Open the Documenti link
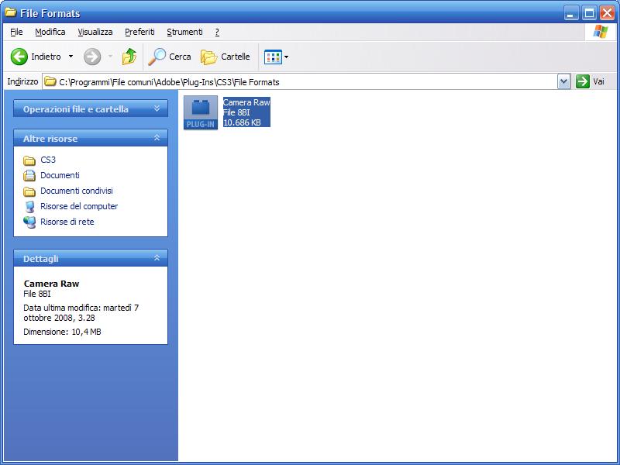The image size is (620, 465). click(60, 175)
